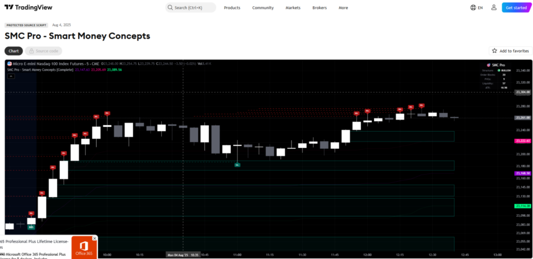Click the ATR value row

[x=496, y=87]
